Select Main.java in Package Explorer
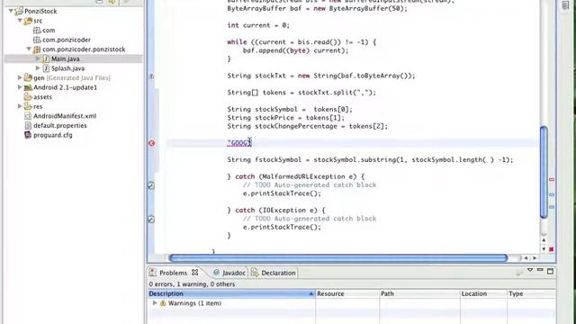This screenshot has height=324, width=576. 65,58
